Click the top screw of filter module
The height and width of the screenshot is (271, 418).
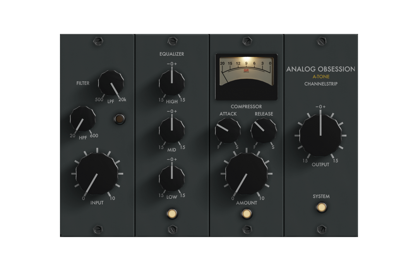[98, 41]
